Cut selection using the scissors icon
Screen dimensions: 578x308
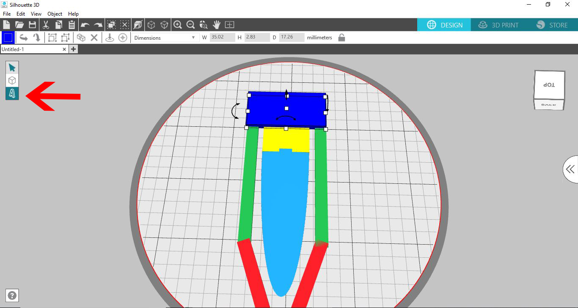coord(46,25)
